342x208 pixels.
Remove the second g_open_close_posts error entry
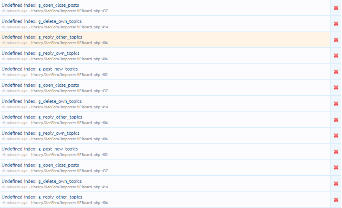(x=336, y=87)
